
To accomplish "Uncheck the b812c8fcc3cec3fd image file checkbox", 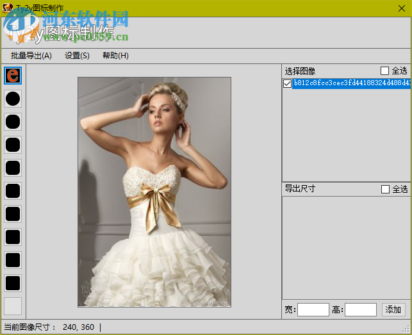I will pos(287,83).
